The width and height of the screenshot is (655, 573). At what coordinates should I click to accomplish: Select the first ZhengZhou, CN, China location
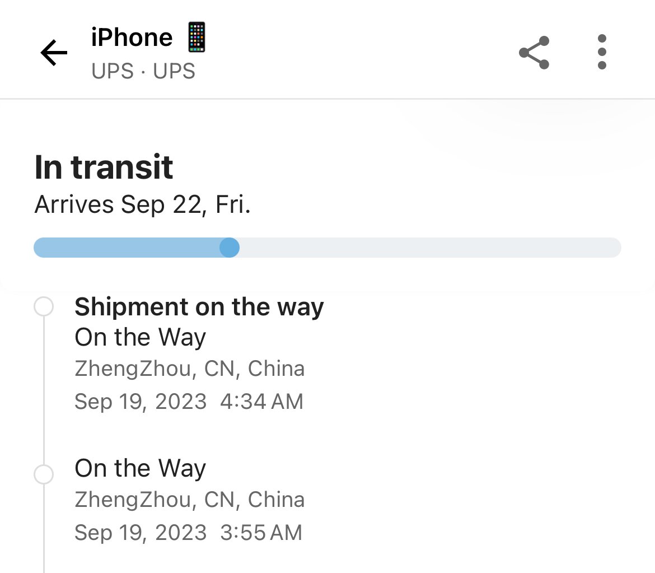[x=190, y=369]
